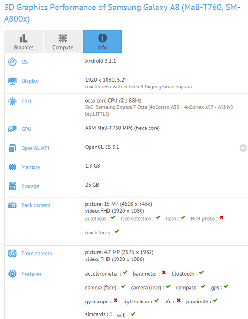
Task: Click the 1.8 GB memory value
Action: (x=92, y=166)
